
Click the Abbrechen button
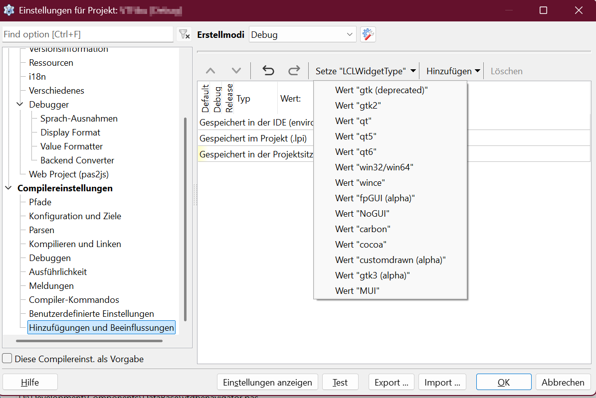coord(563,382)
